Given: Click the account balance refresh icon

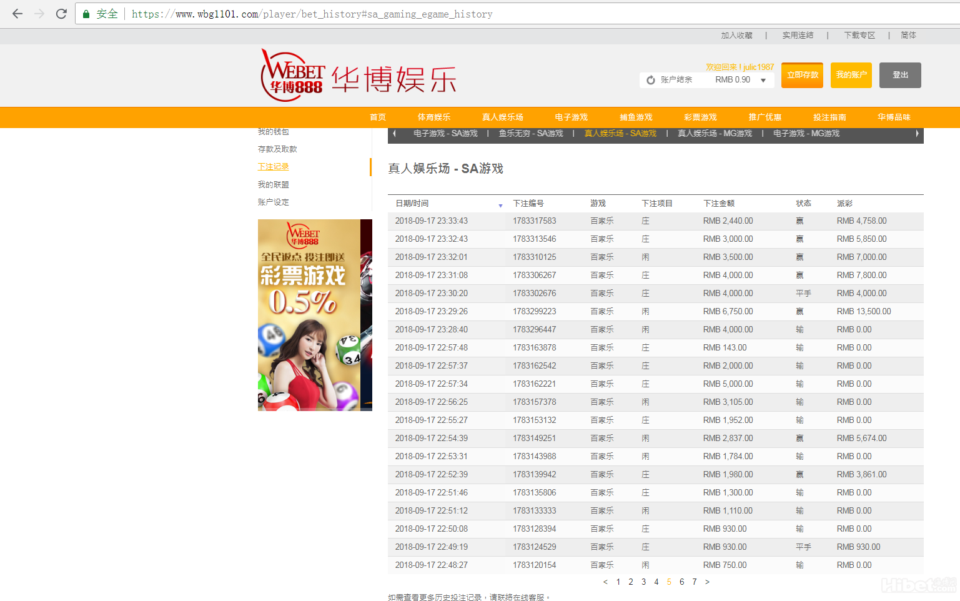Looking at the screenshot, I should pos(651,80).
